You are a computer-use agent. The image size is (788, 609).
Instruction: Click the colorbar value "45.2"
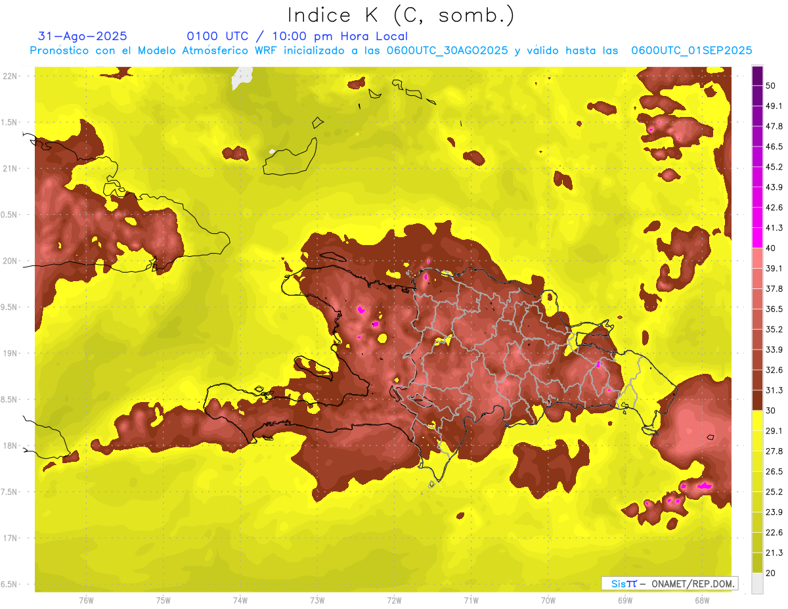(774, 167)
